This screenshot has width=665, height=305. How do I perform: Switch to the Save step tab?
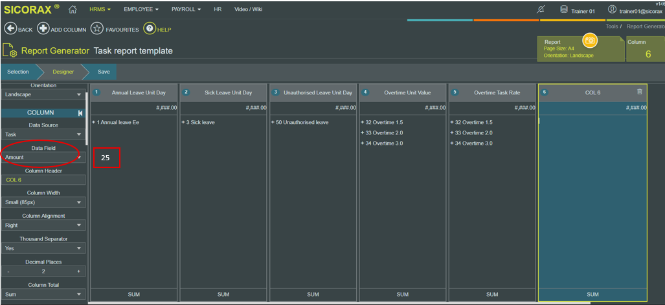click(104, 72)
